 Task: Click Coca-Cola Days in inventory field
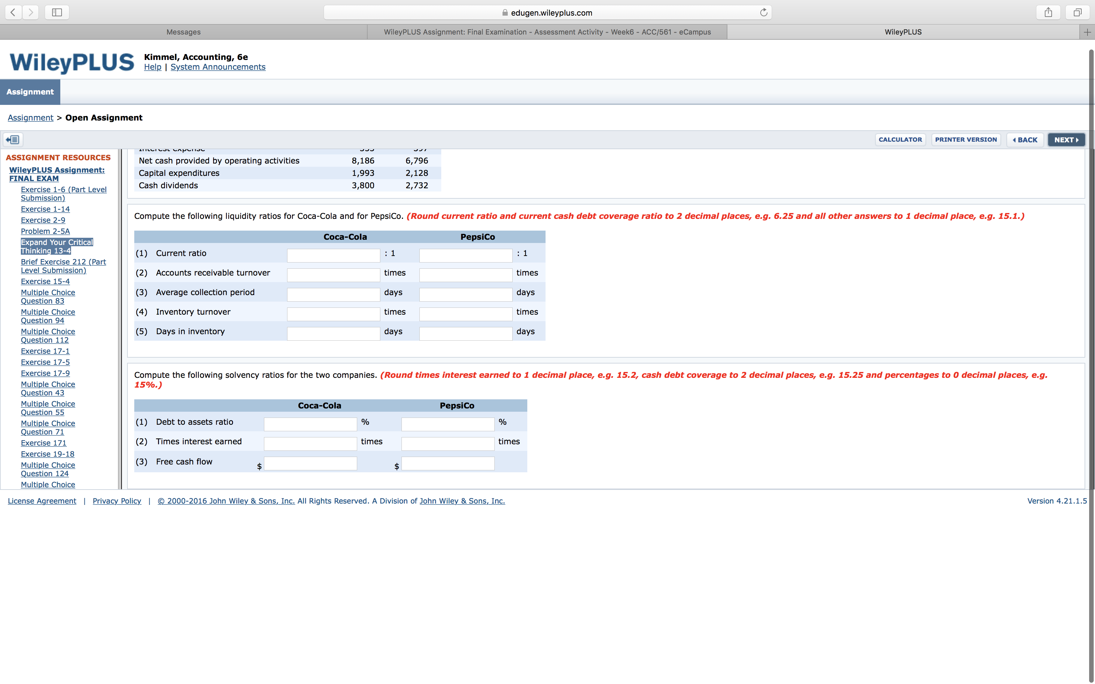pyautogui.click(x=333, y=334)
